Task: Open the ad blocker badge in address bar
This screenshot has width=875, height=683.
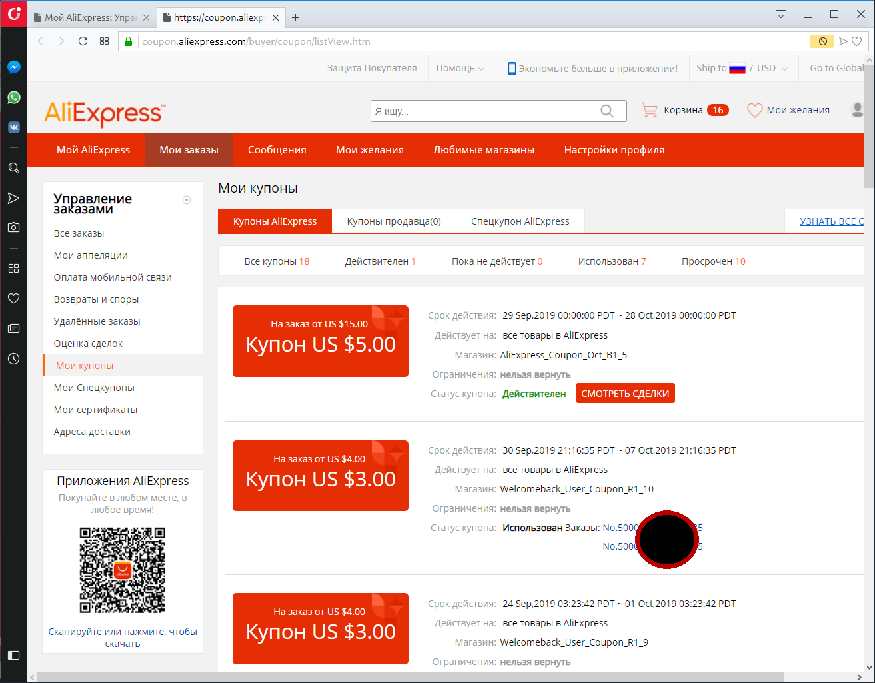Action: coord(822,41)
